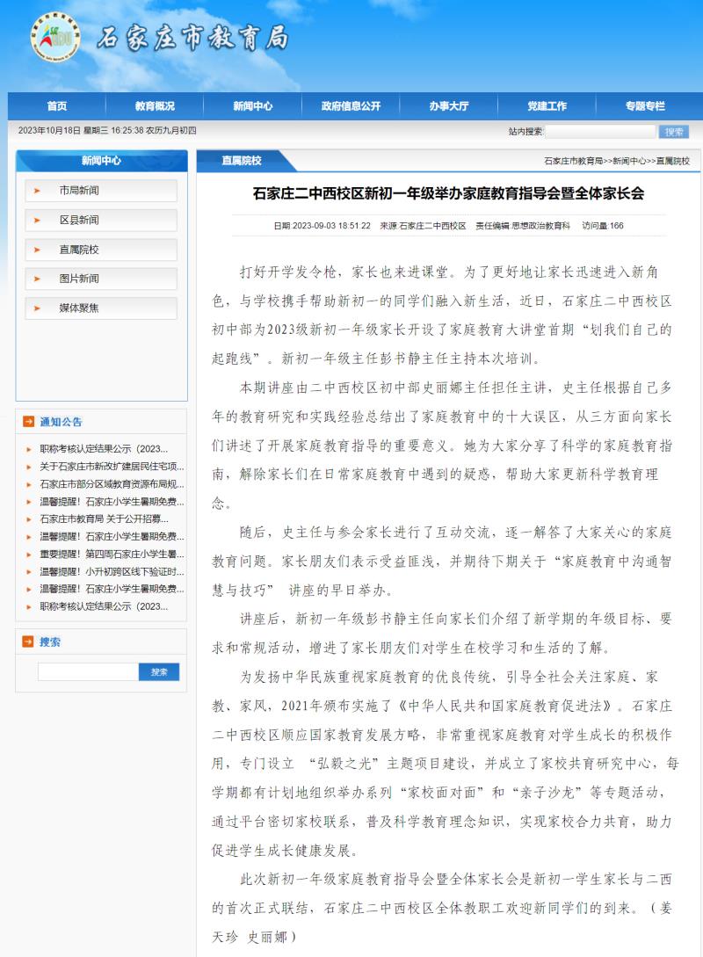Screen dimensions: 703x957
Task: Open 直属院校 in the left sidebar
Action: click(79, 250)
